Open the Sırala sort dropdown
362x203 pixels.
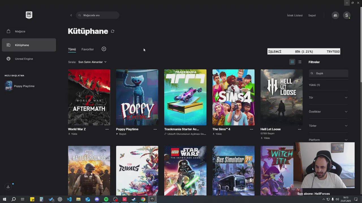pyautogui.click(x=92, y=62)
